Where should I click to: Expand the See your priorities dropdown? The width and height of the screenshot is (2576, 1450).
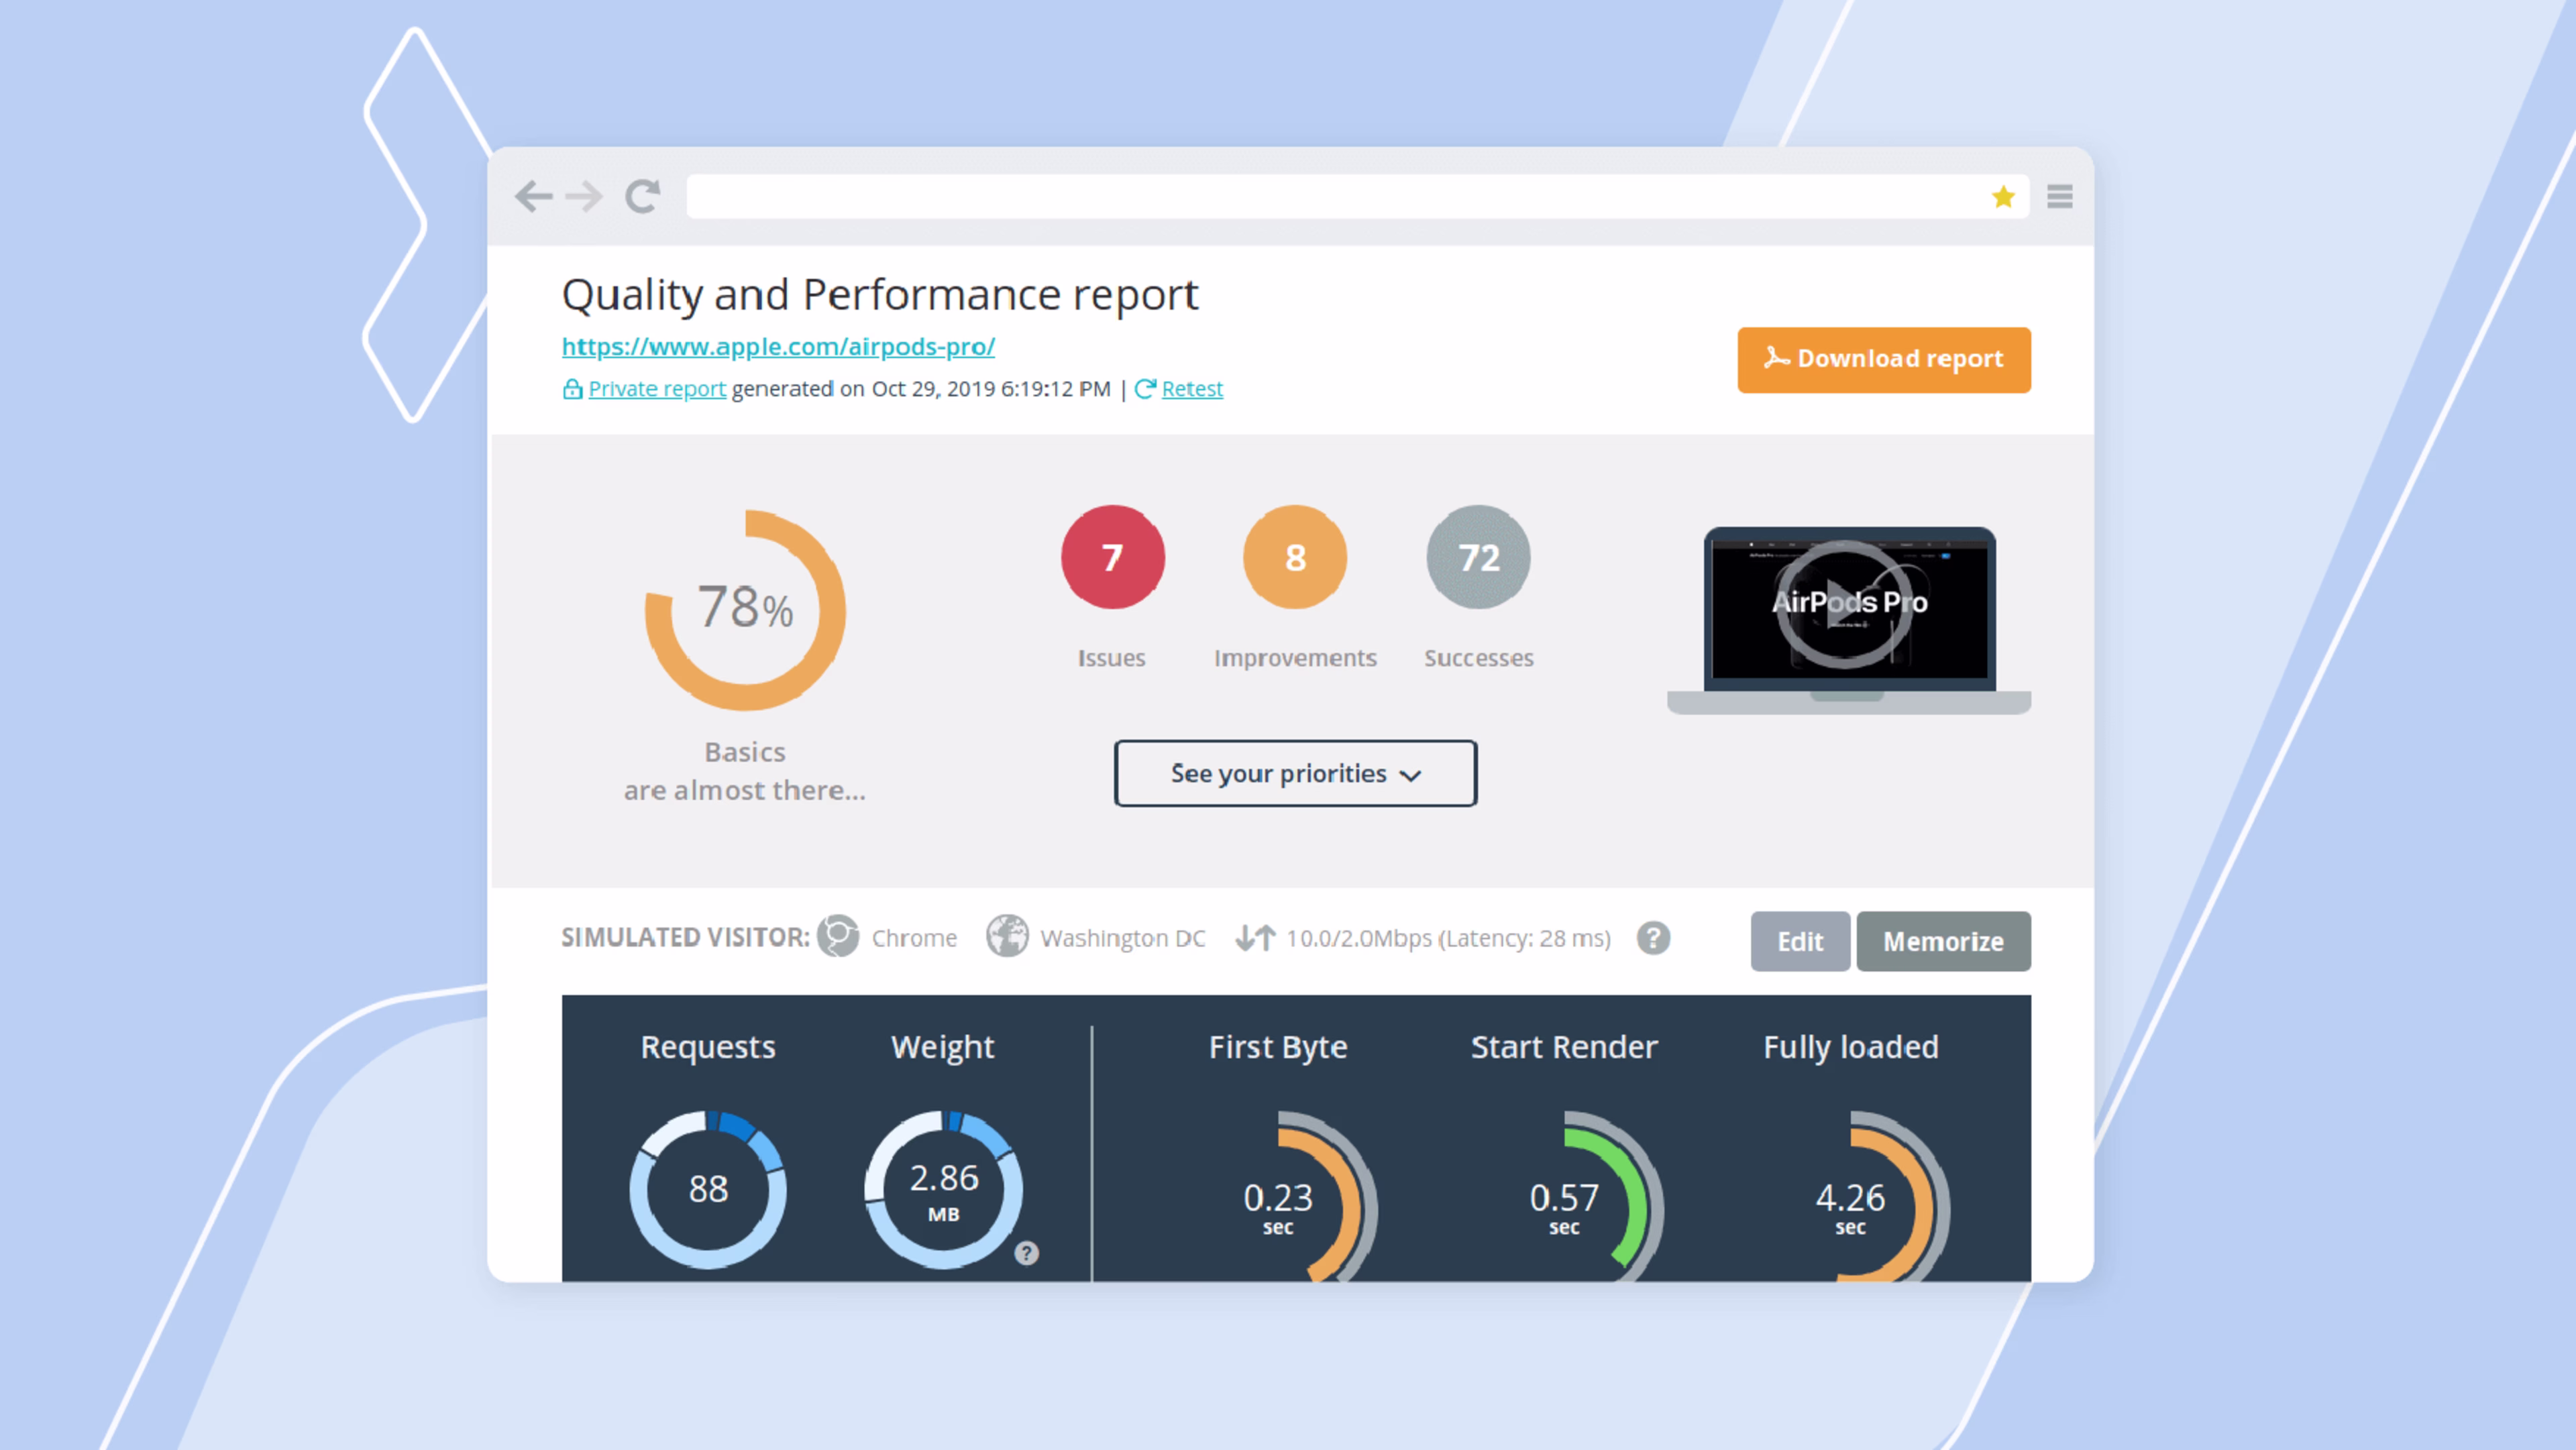tap(1295, 773)
